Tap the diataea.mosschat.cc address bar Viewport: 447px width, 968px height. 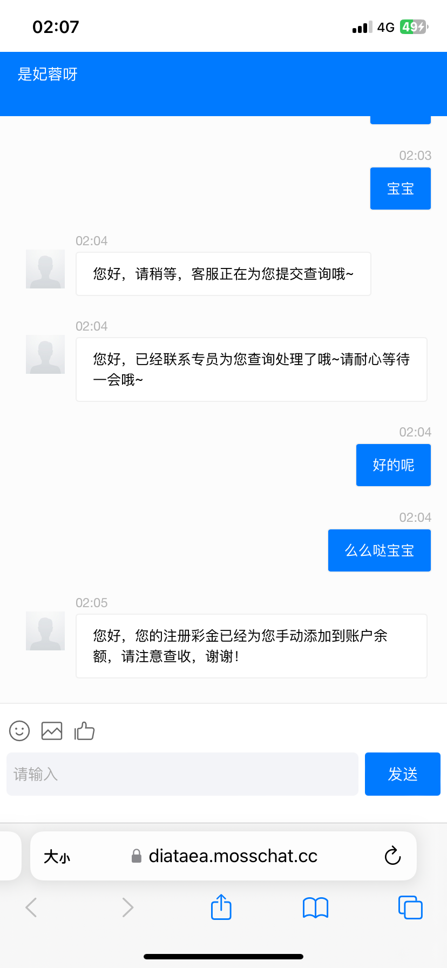tap(232, 856)
